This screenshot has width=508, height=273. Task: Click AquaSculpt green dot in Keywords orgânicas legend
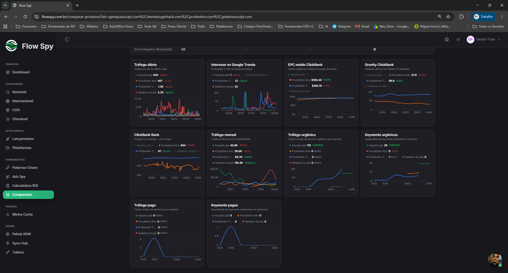[367, 145]
